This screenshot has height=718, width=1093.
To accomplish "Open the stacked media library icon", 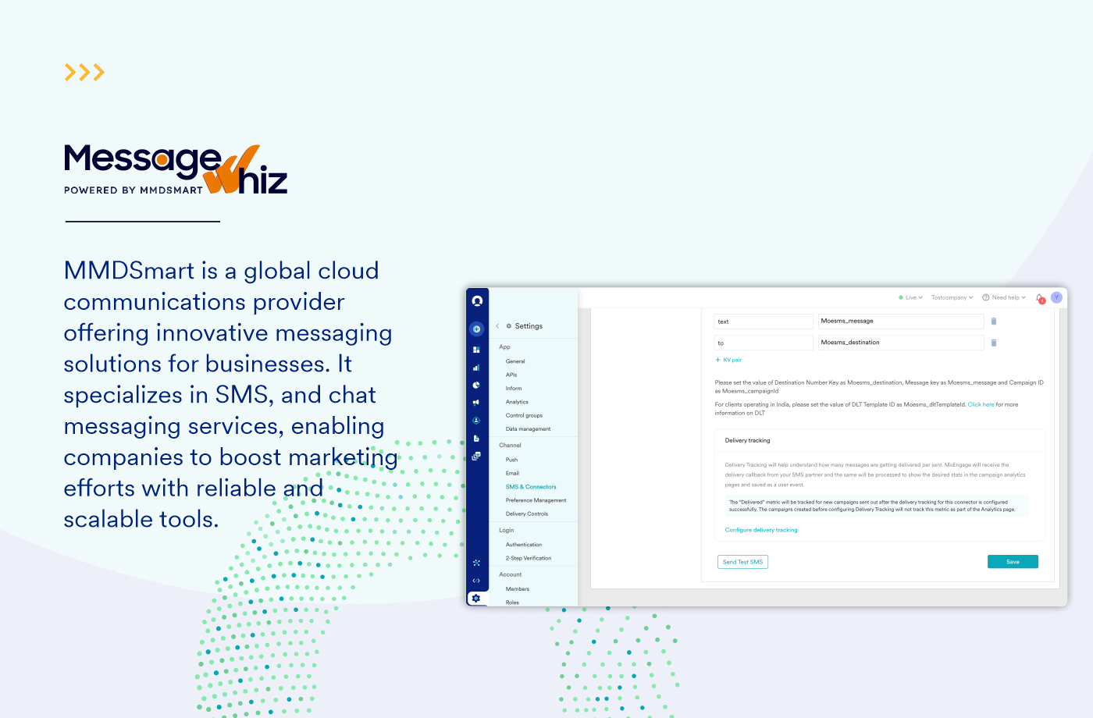I will [x=476, y=456].
